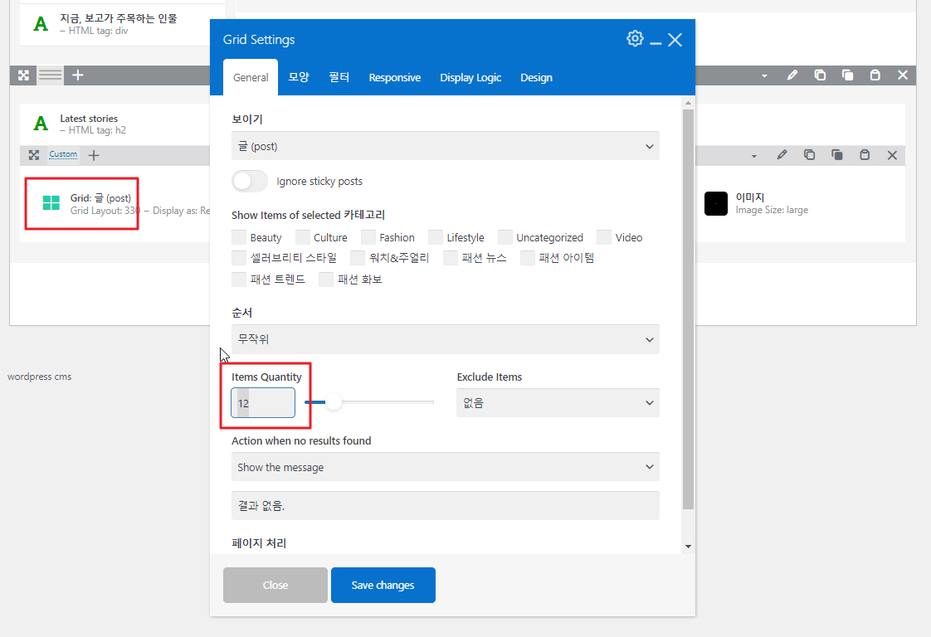Select Grid: 글 (post) element label
The image size is (931, 637).
tap(100, 197)
